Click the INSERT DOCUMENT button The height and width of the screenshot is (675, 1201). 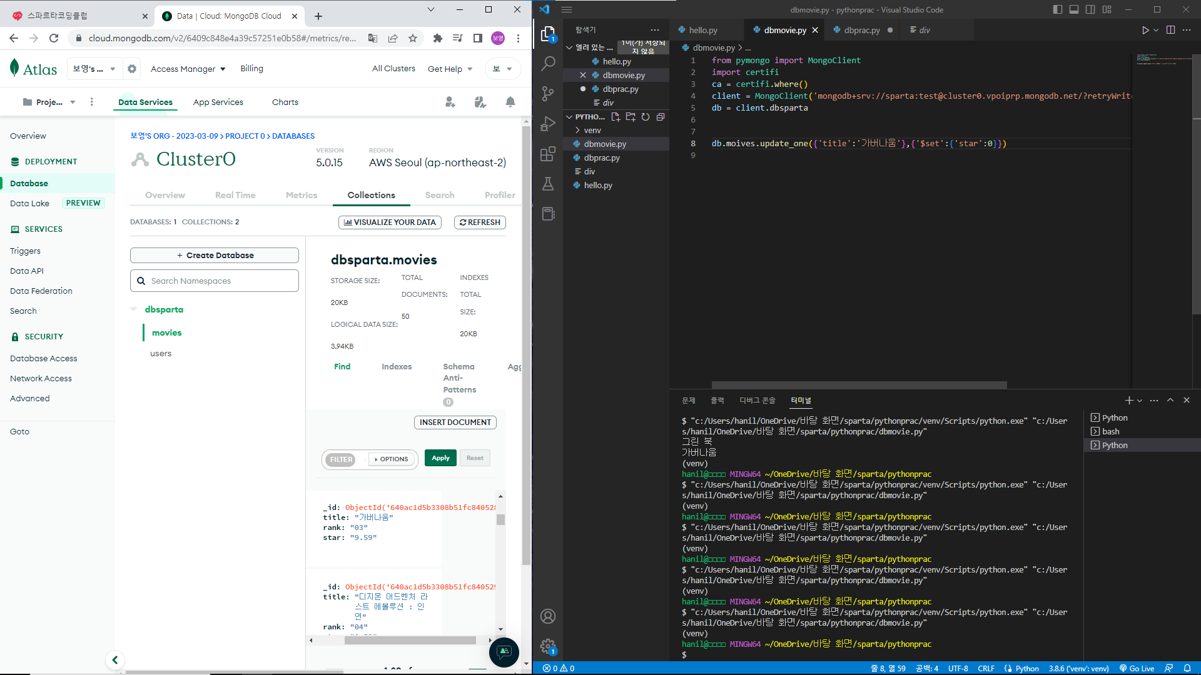click(455, 422)
